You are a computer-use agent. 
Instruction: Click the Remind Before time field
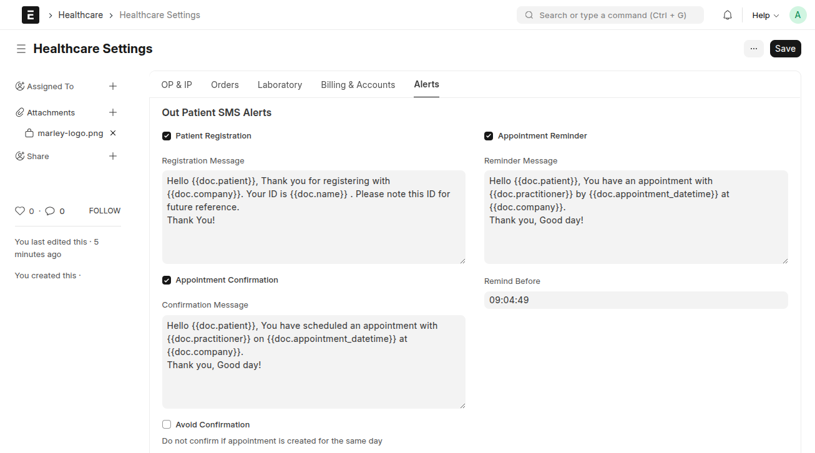point(636,300)
